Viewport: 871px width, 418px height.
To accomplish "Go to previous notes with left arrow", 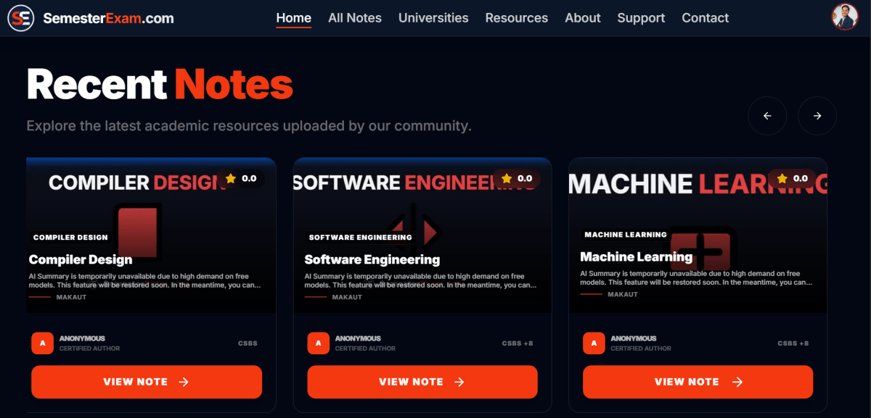I will [x=767, y=116].
